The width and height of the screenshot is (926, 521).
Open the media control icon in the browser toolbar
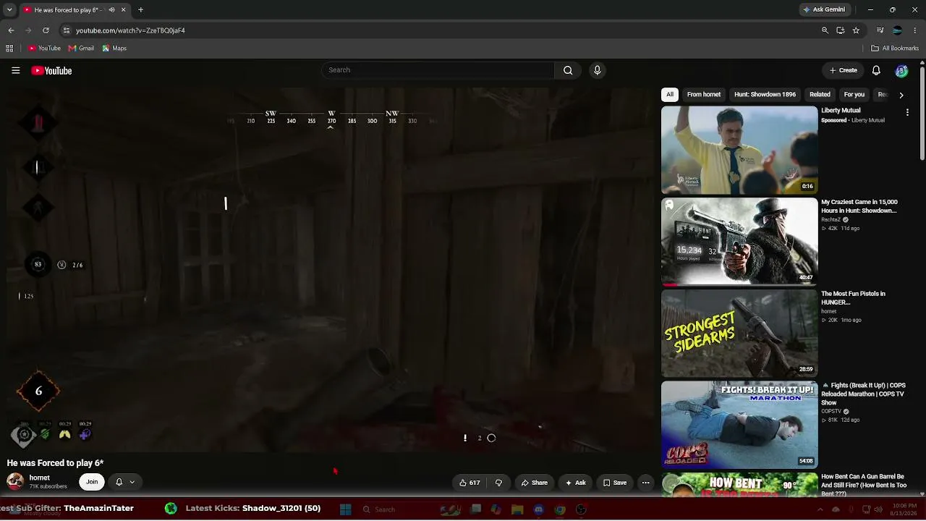880,30
